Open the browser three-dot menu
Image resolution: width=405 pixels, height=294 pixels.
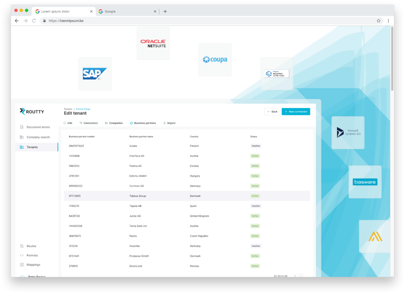pyautogui.click(x=388, y=21)
